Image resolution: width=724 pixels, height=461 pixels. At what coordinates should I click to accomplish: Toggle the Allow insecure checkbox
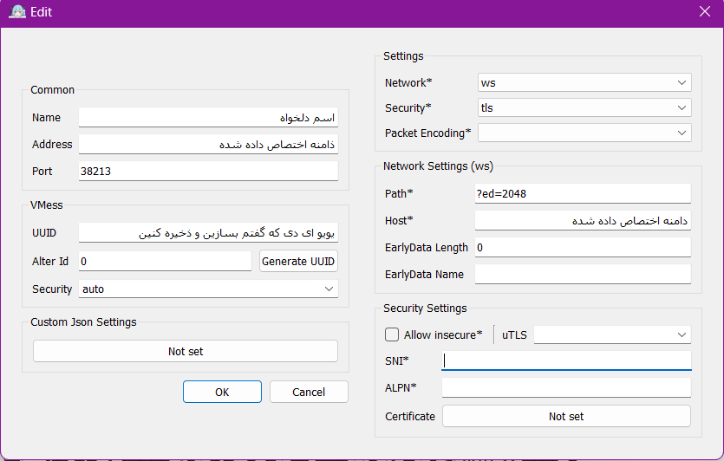tap(391, 334)
